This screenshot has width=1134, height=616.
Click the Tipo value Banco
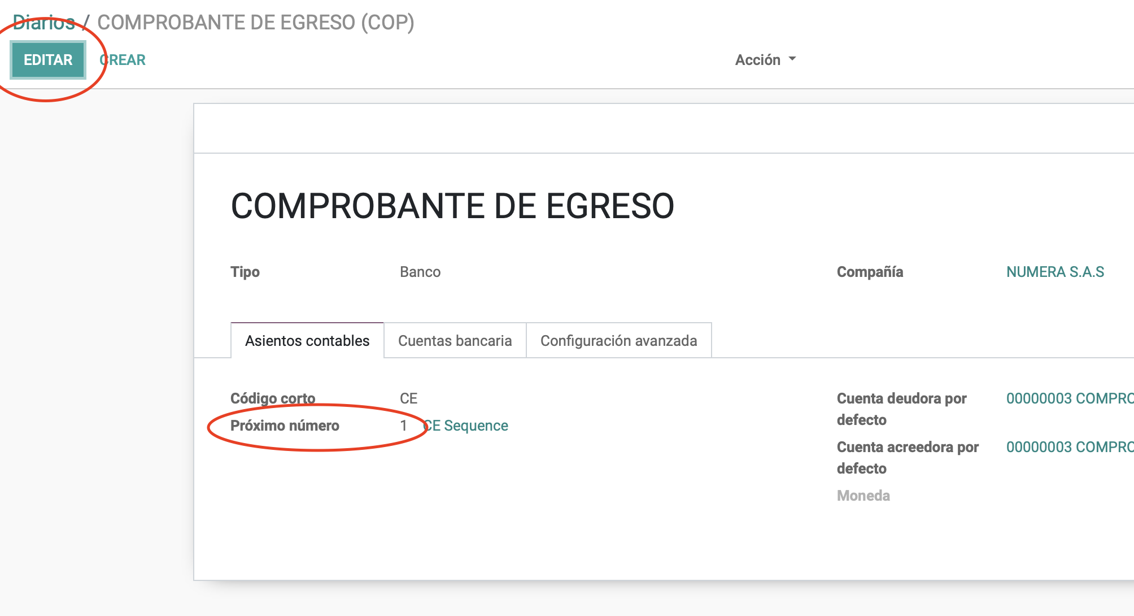(420, 272)
